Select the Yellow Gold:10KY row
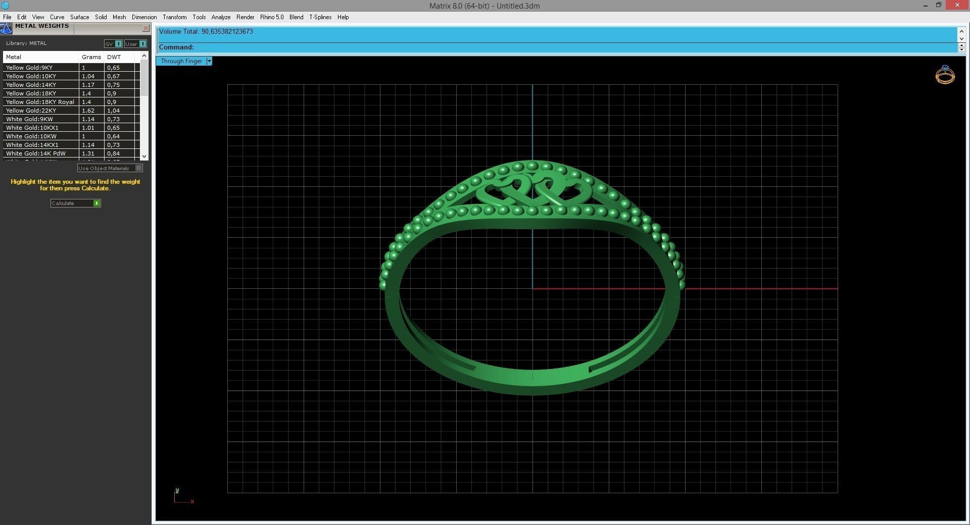970x525 pixels. tap(71, 76)
